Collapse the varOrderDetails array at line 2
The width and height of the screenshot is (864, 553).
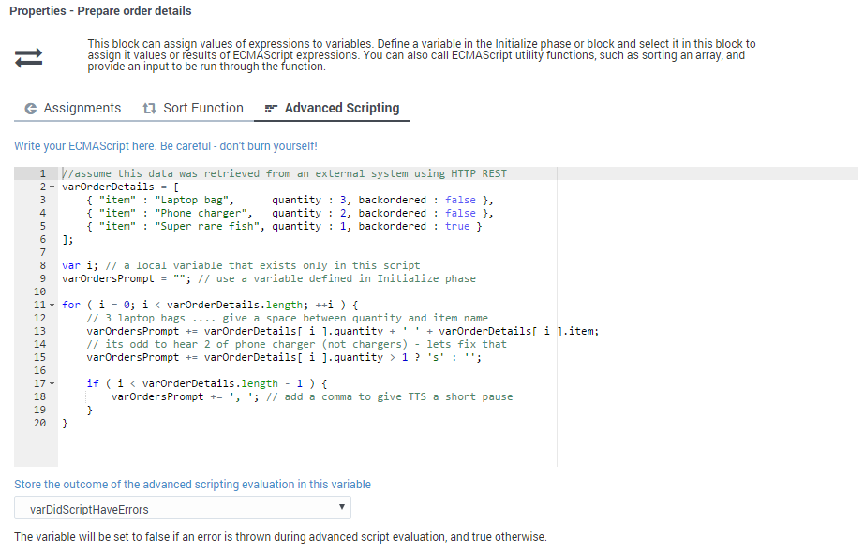click(52, 187)
